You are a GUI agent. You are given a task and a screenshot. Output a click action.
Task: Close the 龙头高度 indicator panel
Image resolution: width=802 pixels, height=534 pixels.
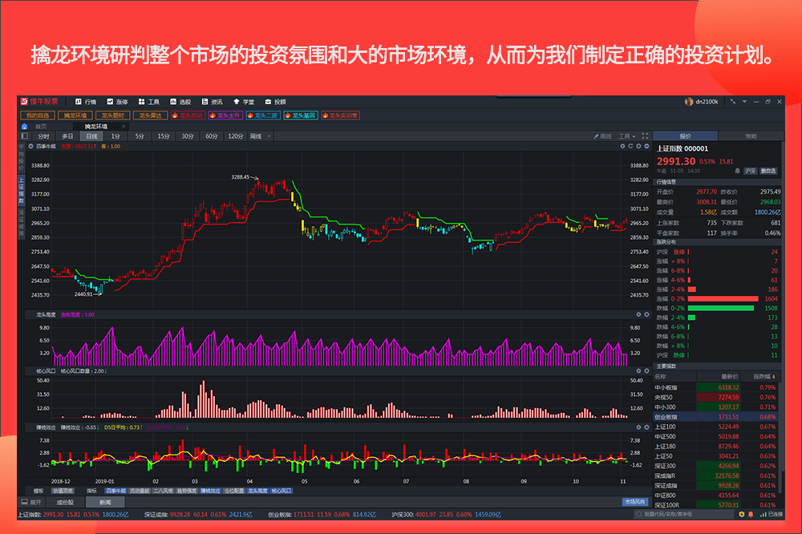(x=646, y=314)
